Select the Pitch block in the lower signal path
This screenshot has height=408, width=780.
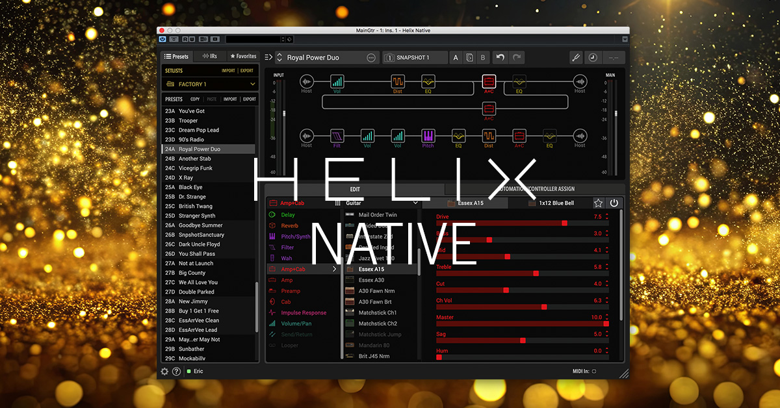tap(428, 136)
